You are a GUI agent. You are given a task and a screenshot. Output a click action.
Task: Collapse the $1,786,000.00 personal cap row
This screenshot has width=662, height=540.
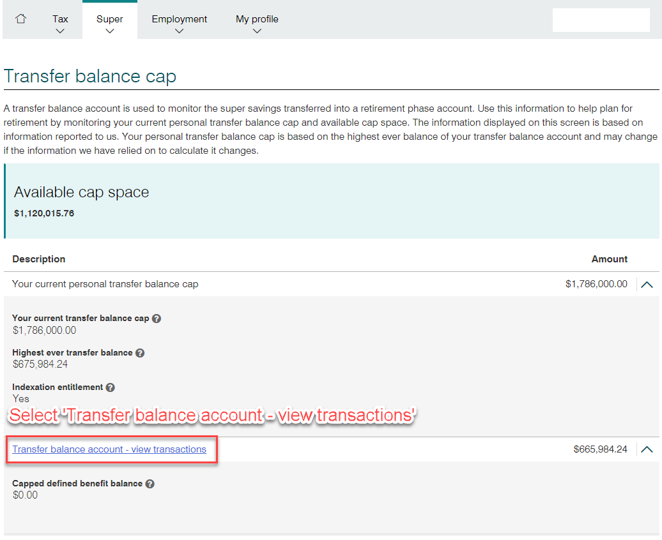point(647,285)
